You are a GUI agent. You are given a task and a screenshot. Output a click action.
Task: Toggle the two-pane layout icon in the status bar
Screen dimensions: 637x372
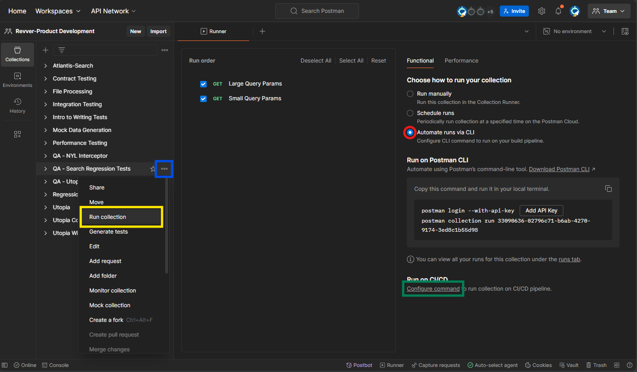617,365
